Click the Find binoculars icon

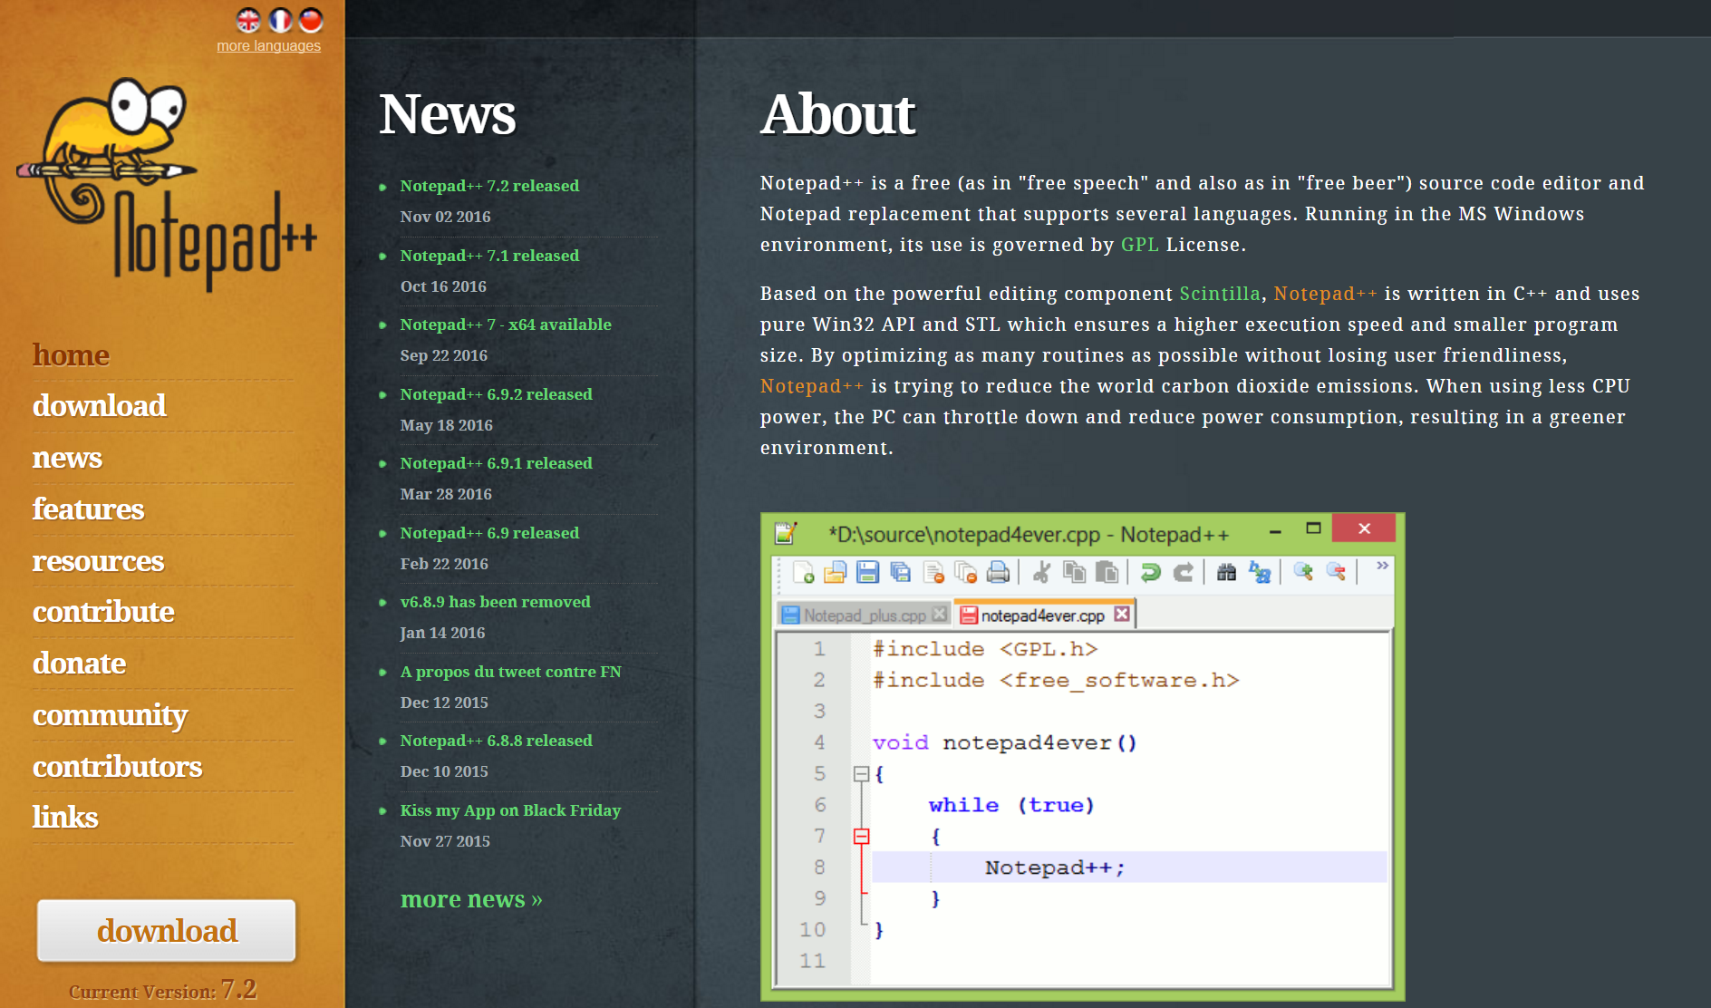(1226, 572)
